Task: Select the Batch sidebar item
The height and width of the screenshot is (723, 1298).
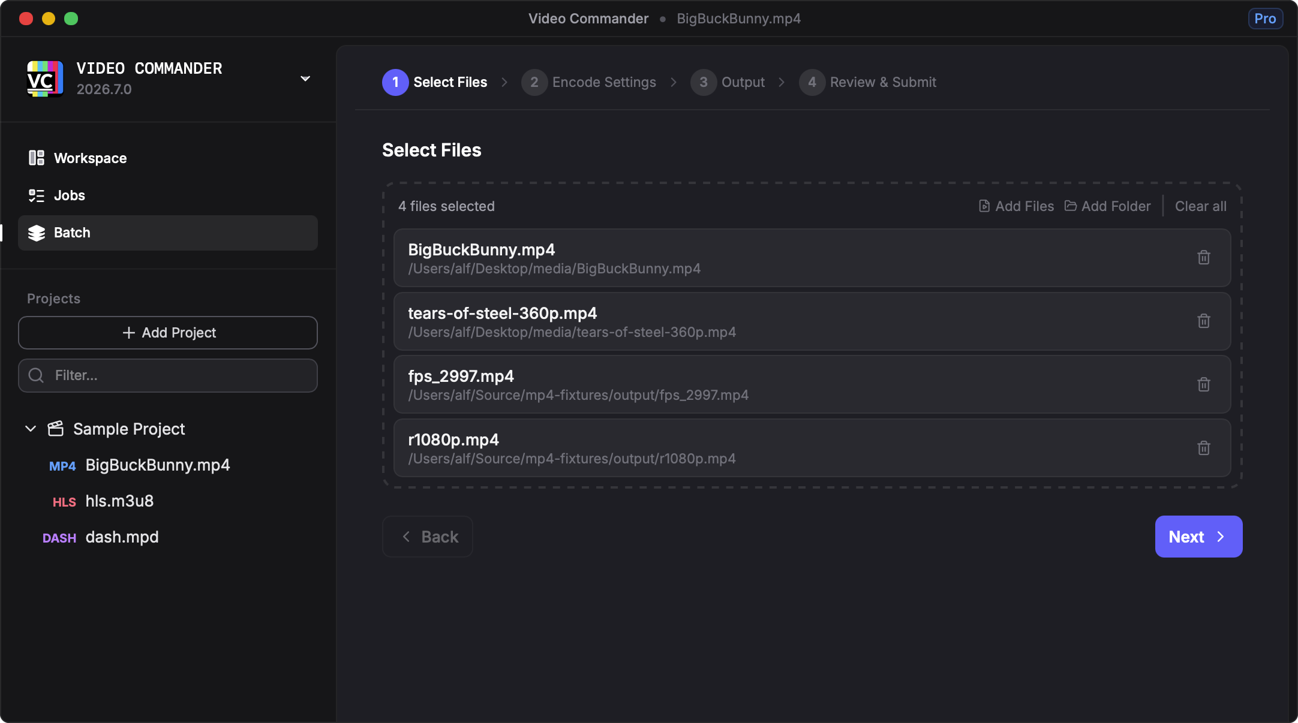Action: [168, 233]
